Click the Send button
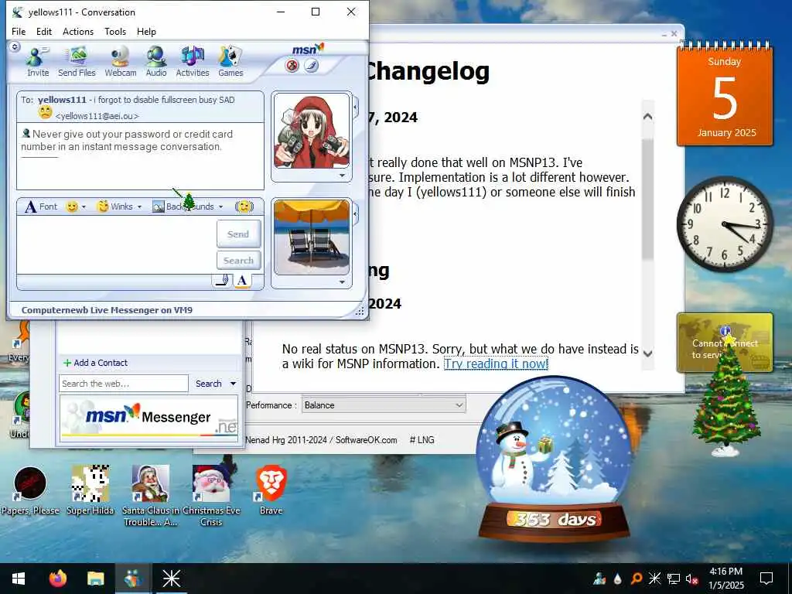 tap(238, 234)
